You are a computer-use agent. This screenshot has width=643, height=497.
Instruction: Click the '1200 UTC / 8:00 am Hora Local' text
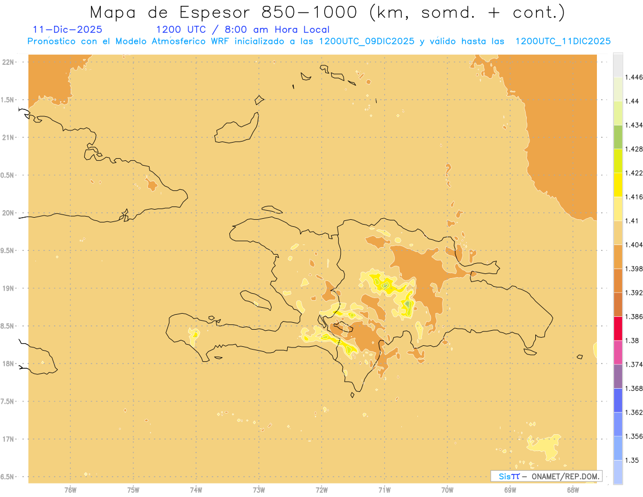point(243,29)
